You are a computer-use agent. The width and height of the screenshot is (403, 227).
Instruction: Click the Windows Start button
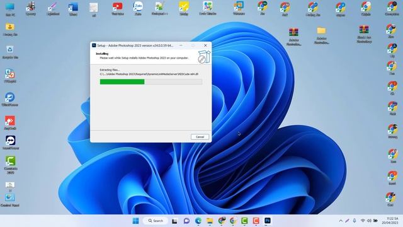click(135, 221)
